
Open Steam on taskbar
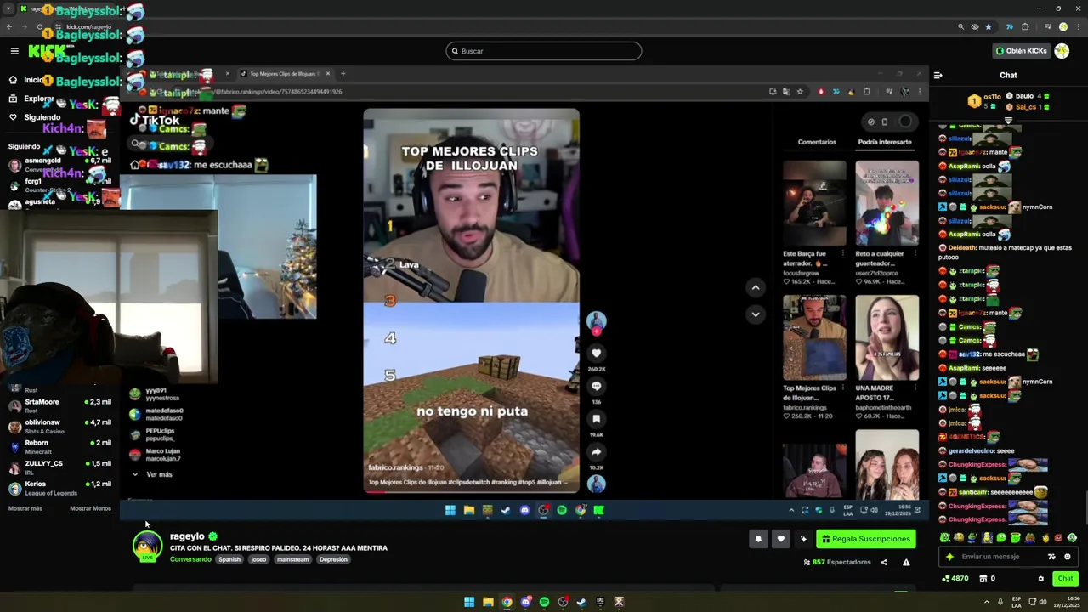[581, 602]
